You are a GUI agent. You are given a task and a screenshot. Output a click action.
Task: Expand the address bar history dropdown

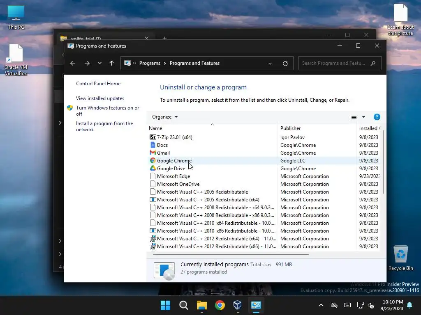pyautogui.click(x=270, y=64)
